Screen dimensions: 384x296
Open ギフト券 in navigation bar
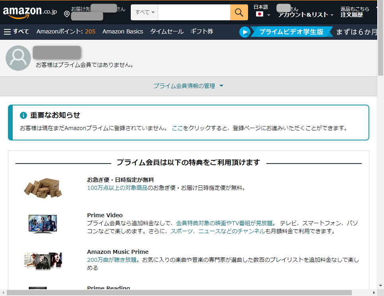tap(202, 31)
